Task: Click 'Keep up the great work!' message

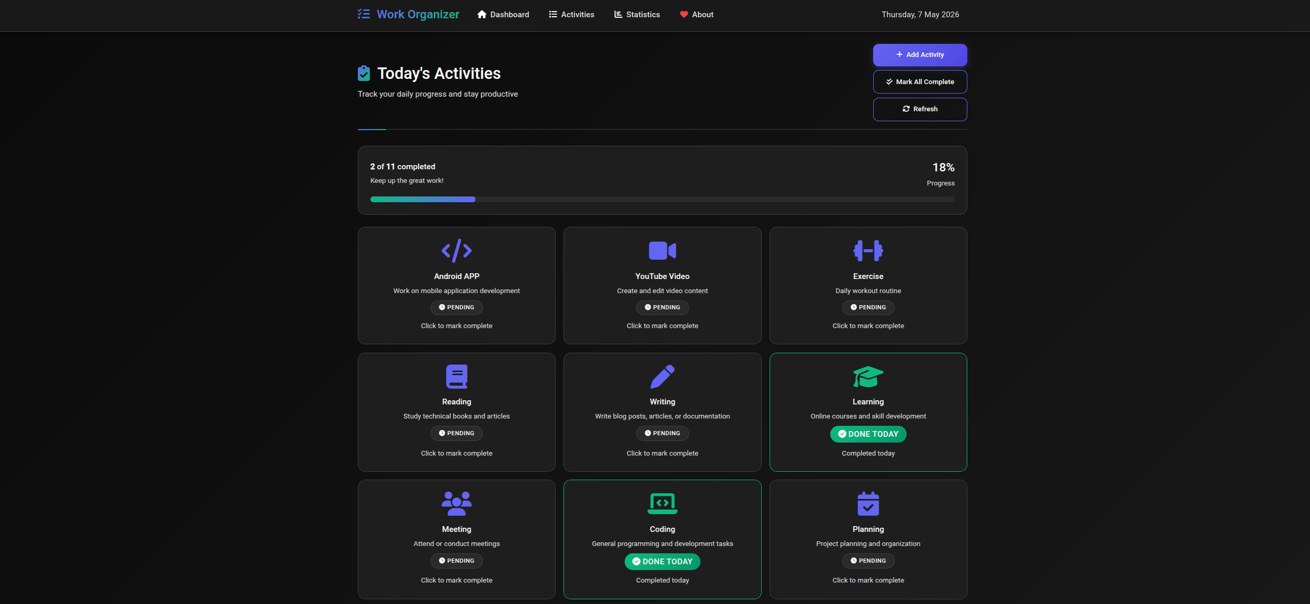Action: [x=406, y=180]
